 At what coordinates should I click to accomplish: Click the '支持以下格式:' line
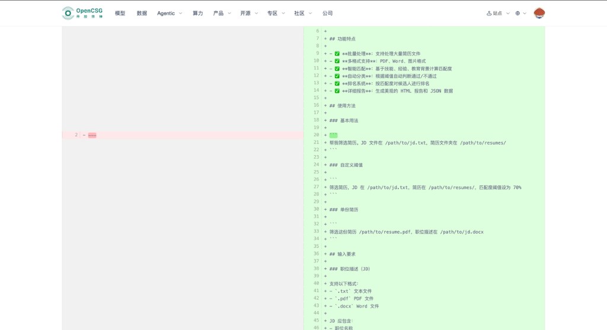pos(344,284)
